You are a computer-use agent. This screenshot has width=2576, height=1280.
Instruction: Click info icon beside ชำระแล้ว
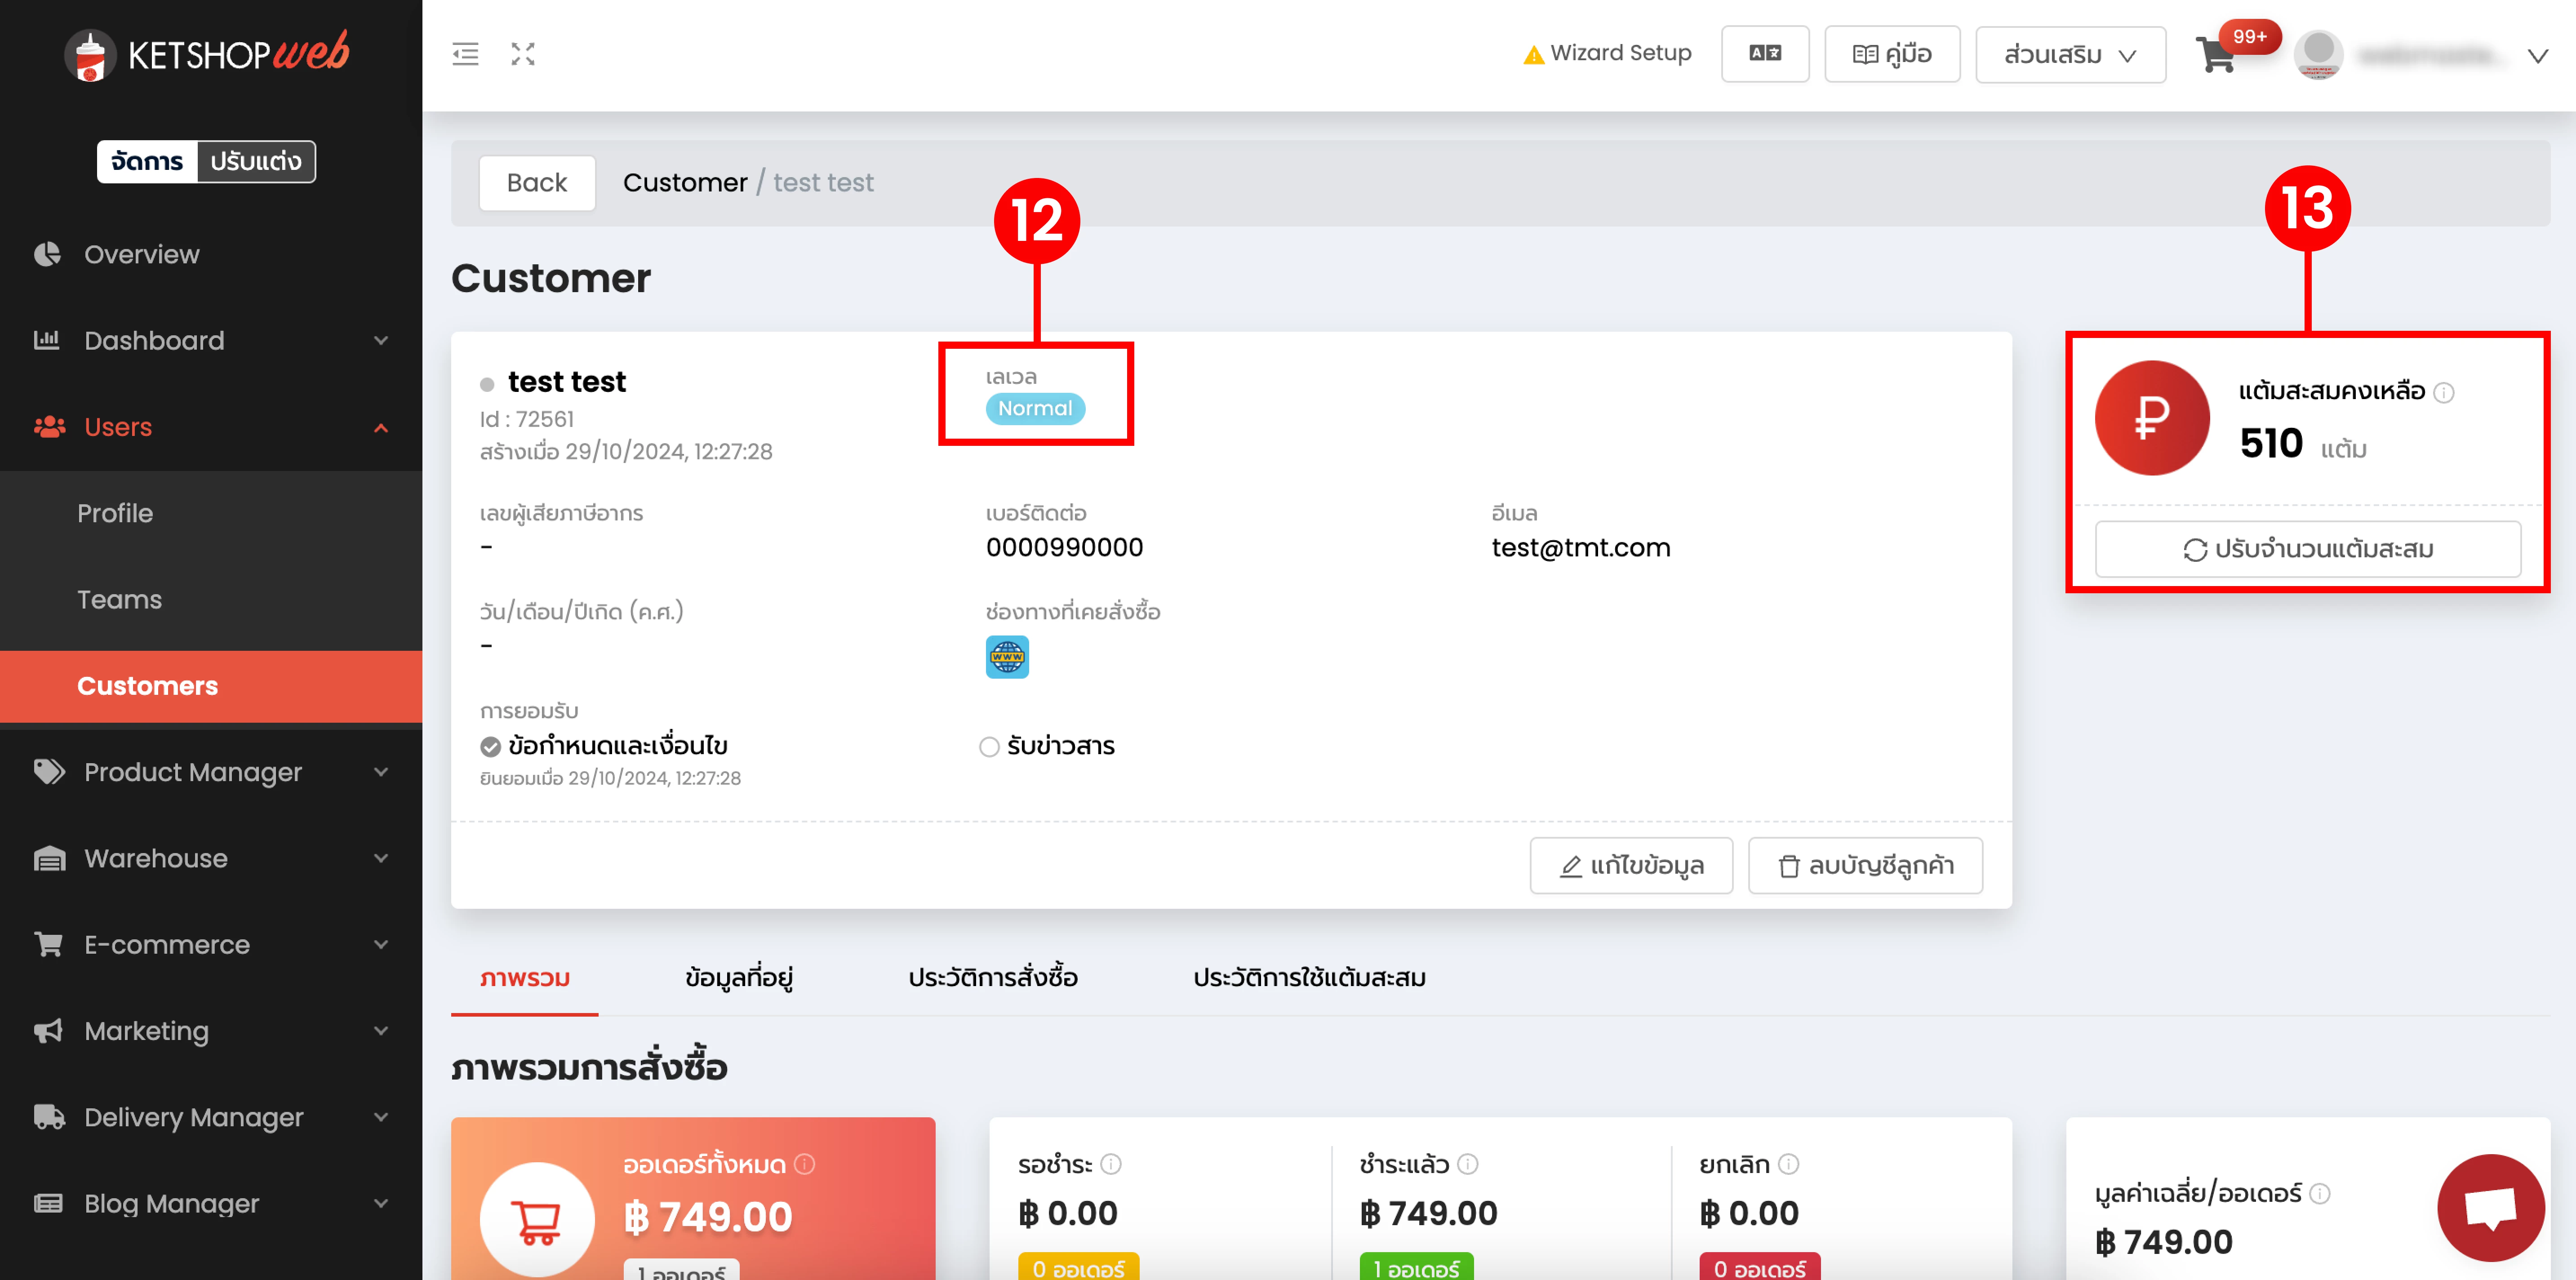[1468, 1164]
